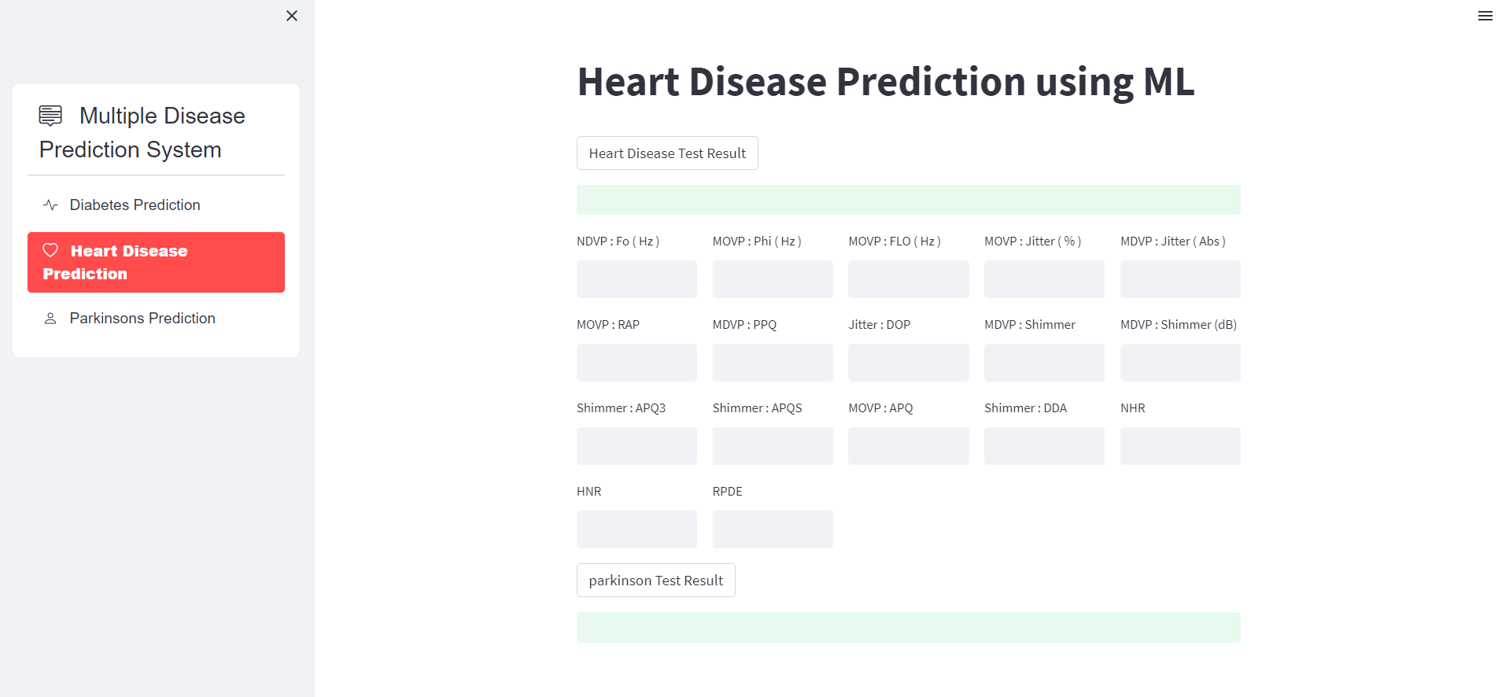Screen dimensions: 1502x697
Task: Collapse the sidebar using the X icon
Action: 291,16
